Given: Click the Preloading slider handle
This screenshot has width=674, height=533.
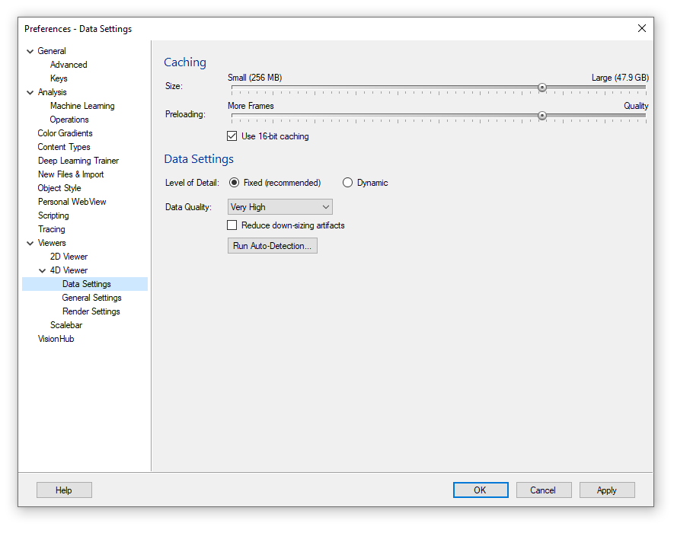Looking at the screenshot, I should [542, 116].
